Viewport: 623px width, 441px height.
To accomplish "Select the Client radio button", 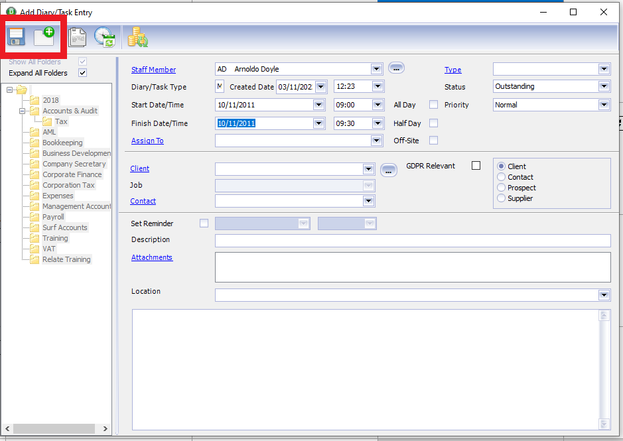I will point(502,166).
